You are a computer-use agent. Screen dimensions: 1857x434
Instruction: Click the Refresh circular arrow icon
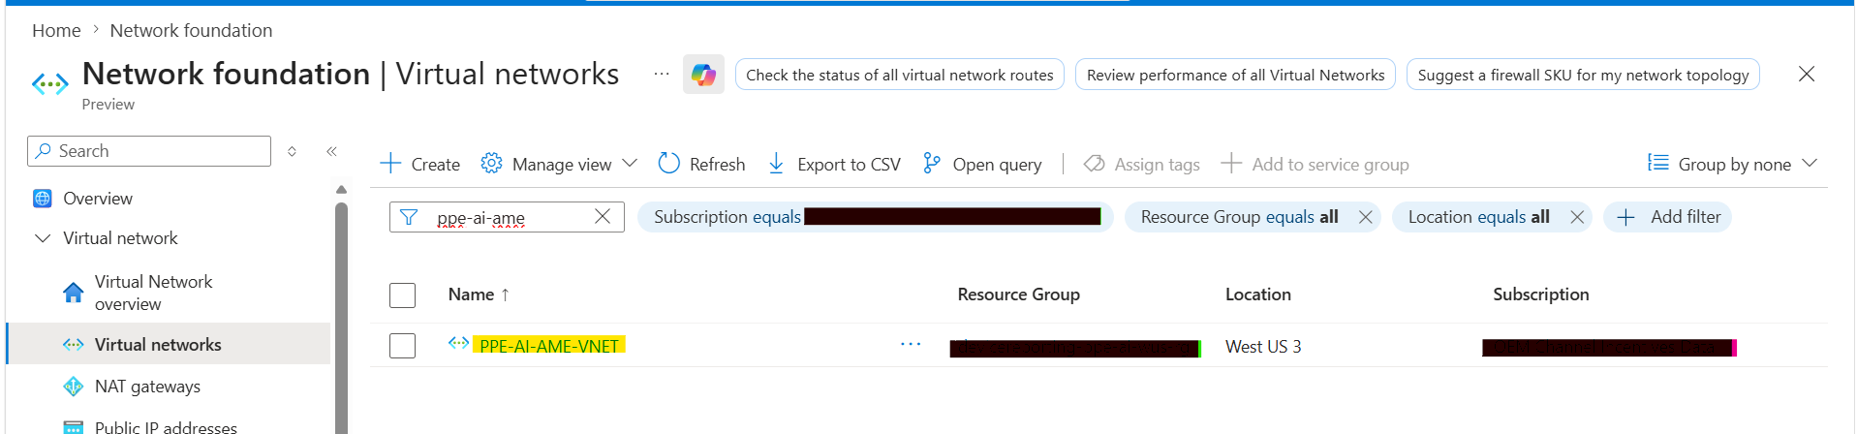click(x=668, y=163)
